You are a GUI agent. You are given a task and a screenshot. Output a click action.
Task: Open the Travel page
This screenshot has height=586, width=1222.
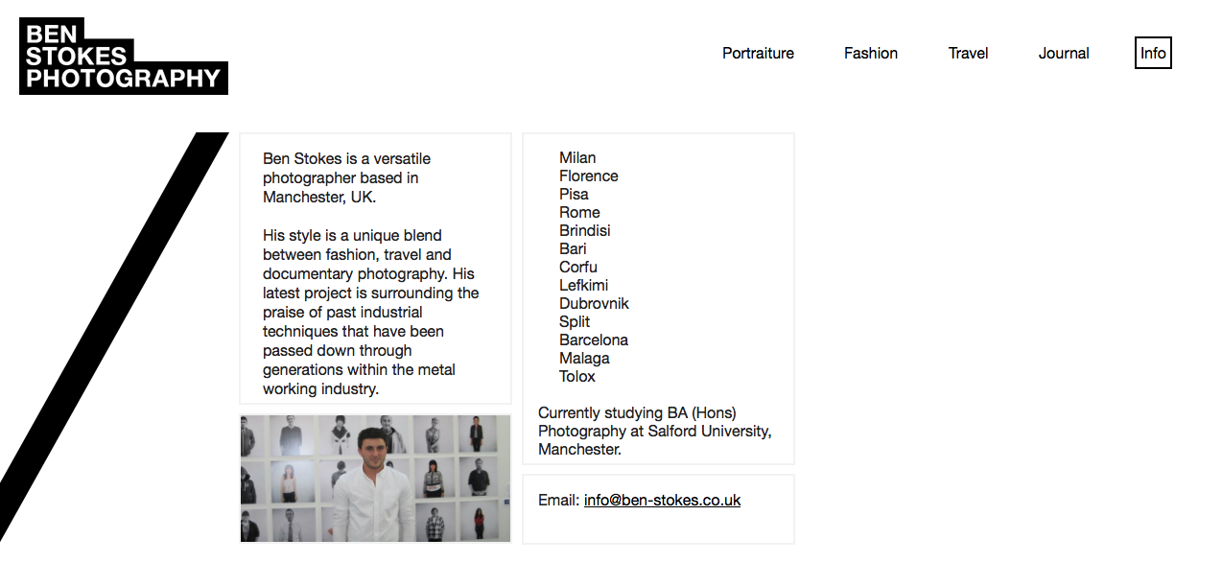[x=968, y=54]
